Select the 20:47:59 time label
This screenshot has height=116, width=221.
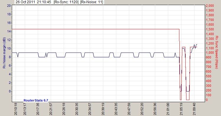tap(129, 109)
